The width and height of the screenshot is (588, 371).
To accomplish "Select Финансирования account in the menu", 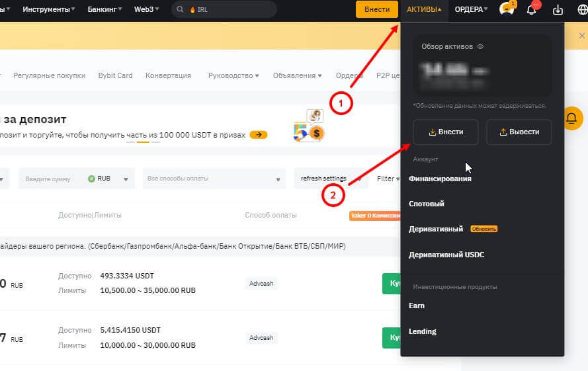I will pos(440,179).
